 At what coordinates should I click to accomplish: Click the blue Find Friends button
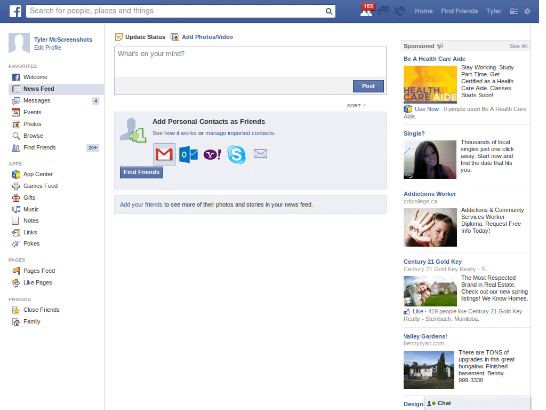(141, 172)
